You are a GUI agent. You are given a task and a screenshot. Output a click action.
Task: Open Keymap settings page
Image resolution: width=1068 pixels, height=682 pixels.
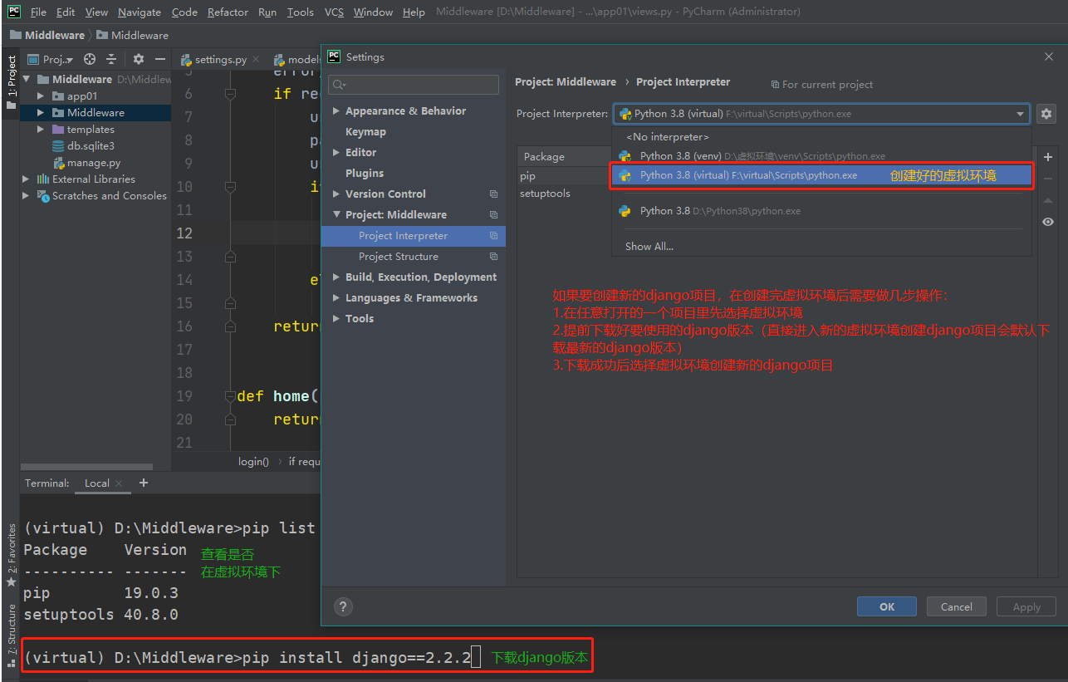(365, 132)
